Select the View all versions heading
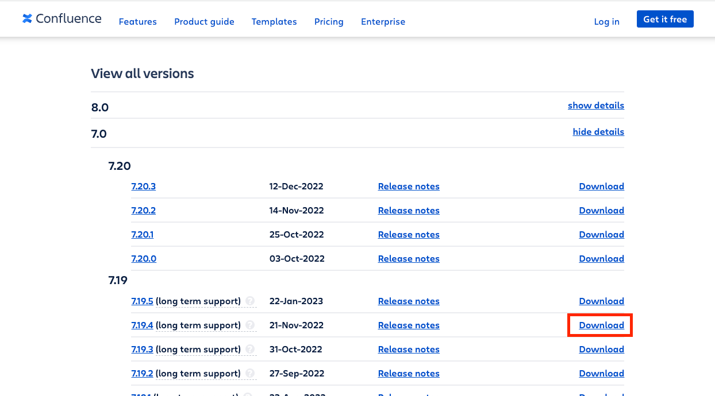715x396 pixels. click(x=143, y=73)
